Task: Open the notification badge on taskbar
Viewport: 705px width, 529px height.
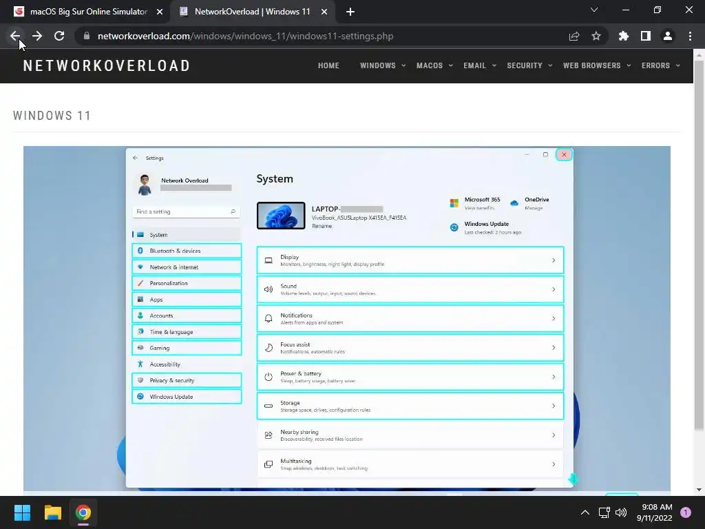Action: [686, 512]
